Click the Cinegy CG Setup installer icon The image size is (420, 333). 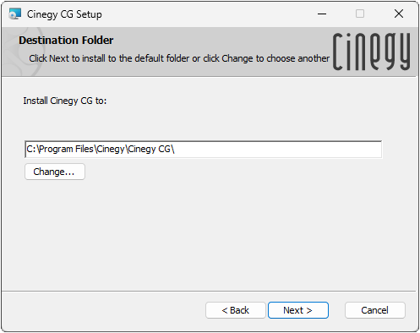[x=15, y=14]
